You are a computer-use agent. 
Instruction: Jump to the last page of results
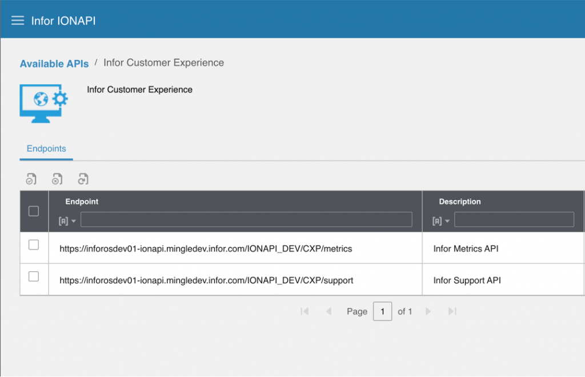tap(452, 311)
